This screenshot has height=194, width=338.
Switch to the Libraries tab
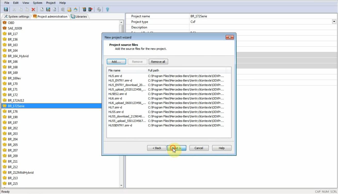tap(79, 17)
